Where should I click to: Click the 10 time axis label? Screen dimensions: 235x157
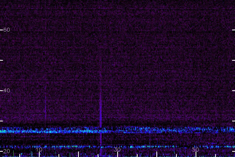[39, 149]
